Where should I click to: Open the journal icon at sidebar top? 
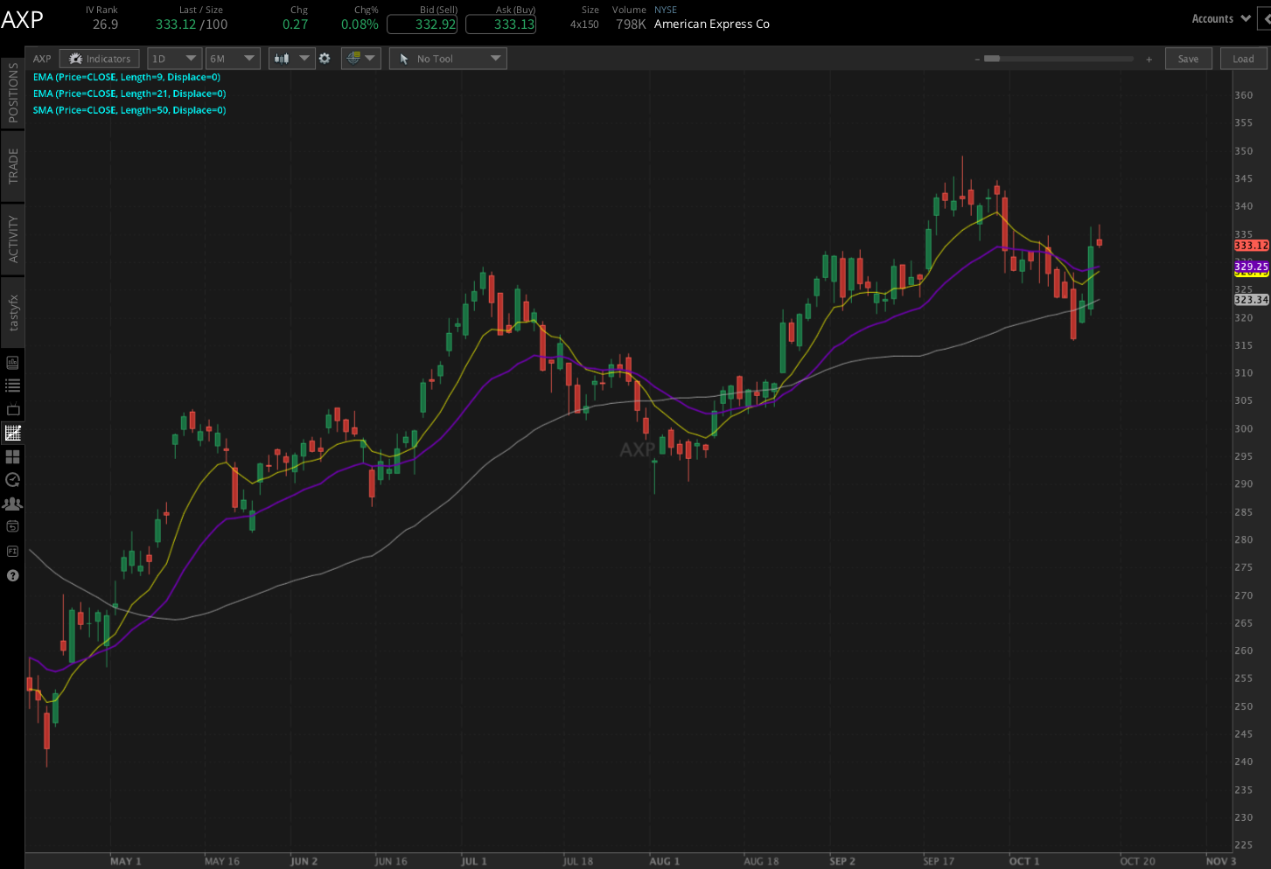coord(13,361)
